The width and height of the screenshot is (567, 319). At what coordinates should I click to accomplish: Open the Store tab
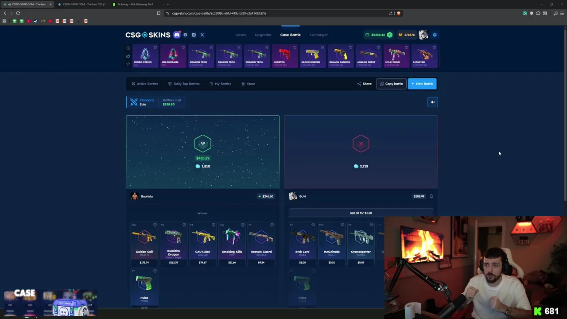pyautogui.click(x=248, y=84)
